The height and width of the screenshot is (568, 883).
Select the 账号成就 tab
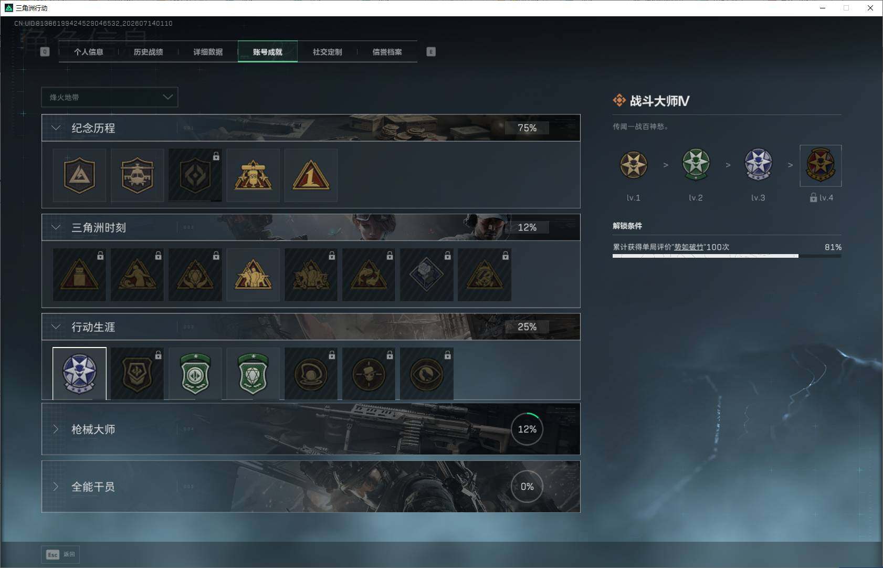268,52
